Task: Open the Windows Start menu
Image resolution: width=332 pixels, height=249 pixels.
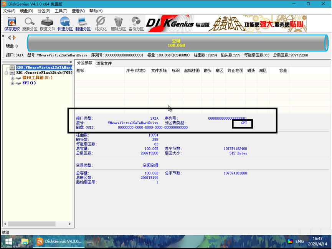Action: click(8, 241)
